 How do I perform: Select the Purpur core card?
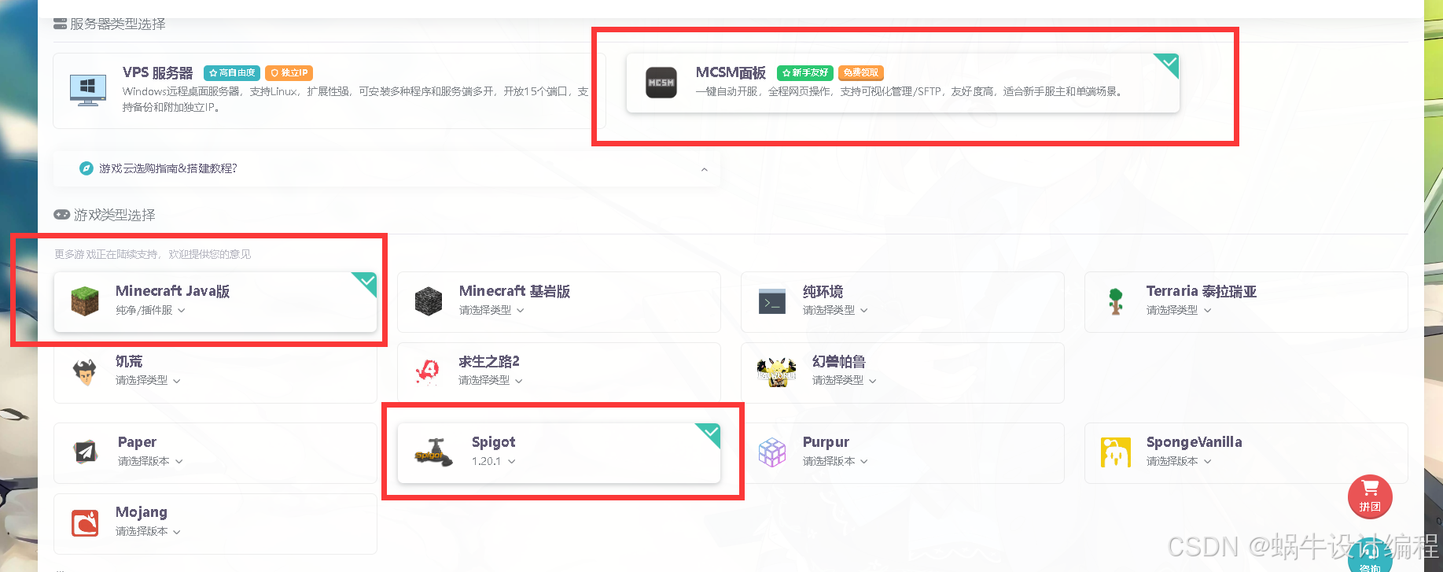(x=903, y=453)
